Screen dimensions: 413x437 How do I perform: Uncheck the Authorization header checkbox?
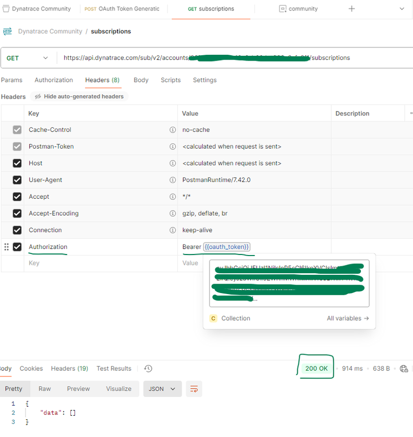17,247
